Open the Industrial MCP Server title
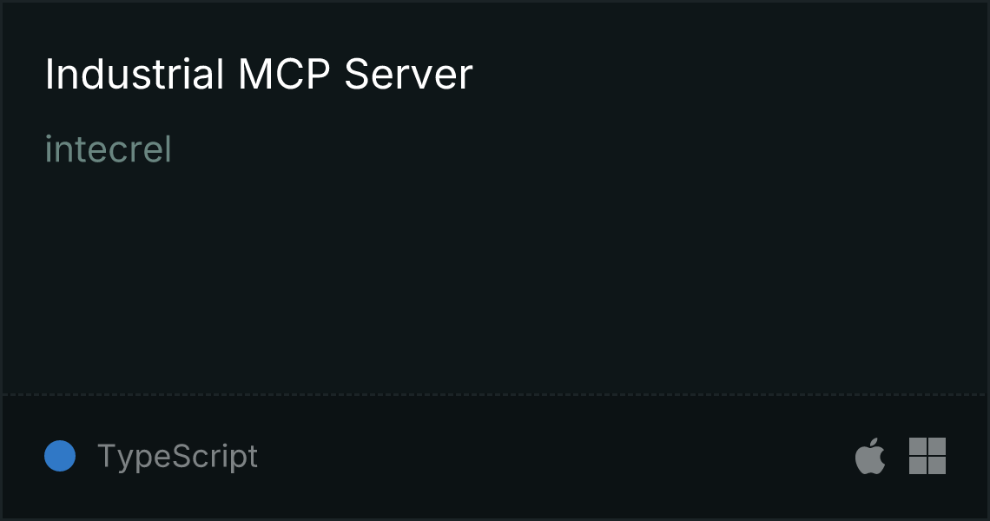990x521 pixels. 259,75
